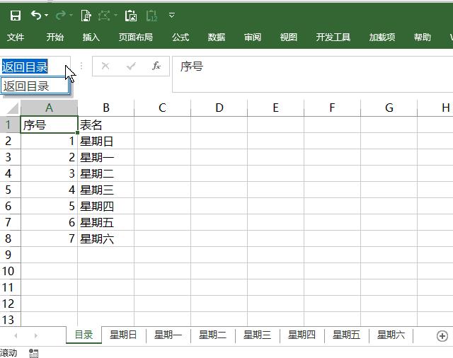Switch to the 星期四 sheet tab
The image size is (453, 358).
click(x=302, y=335)
